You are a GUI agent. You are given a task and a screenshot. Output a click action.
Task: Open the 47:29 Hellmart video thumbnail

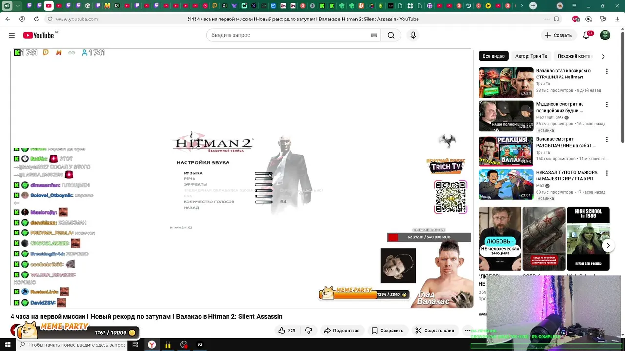(x=506, y=82)
